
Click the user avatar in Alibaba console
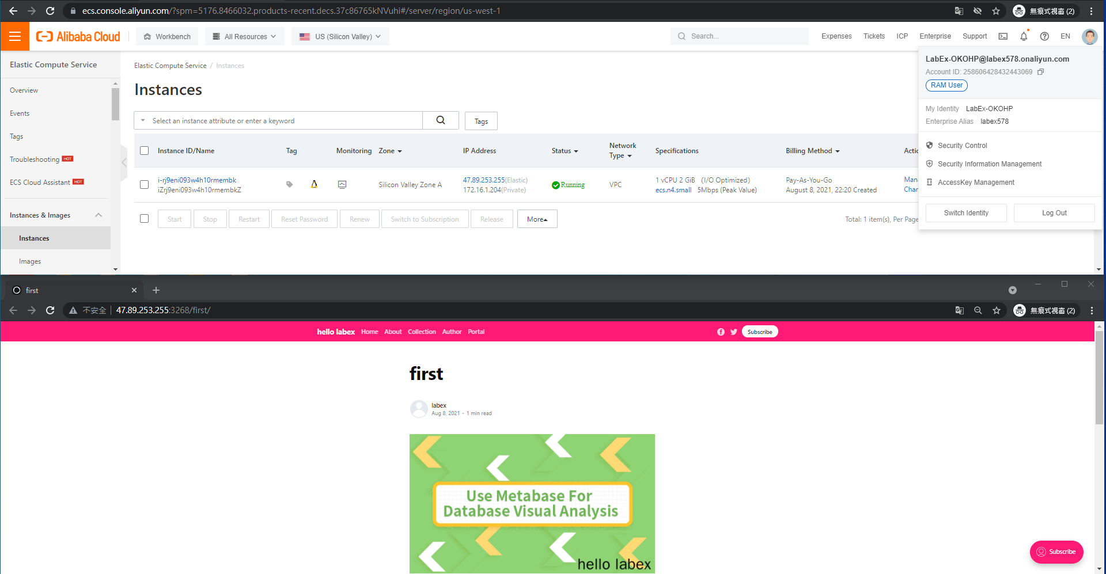tap(1089, 36)
